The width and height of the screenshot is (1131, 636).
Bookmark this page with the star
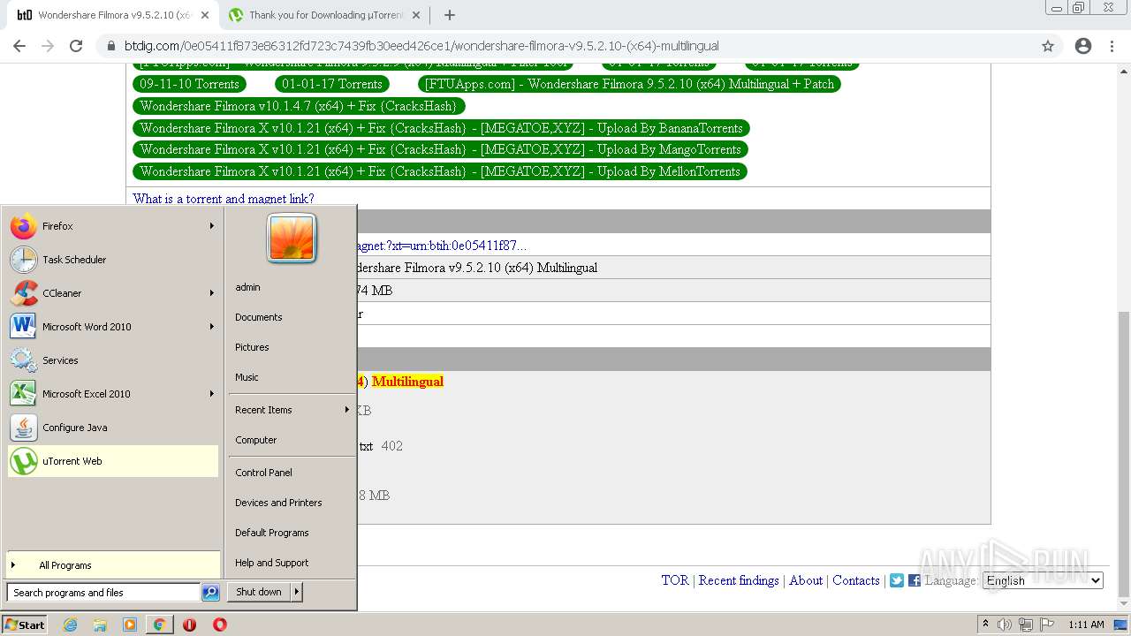1048,46
